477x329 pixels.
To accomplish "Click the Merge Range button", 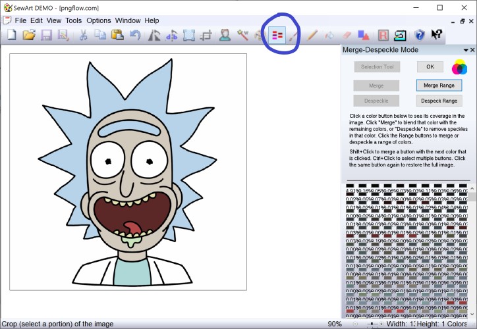I will click(x=439, y=86).
